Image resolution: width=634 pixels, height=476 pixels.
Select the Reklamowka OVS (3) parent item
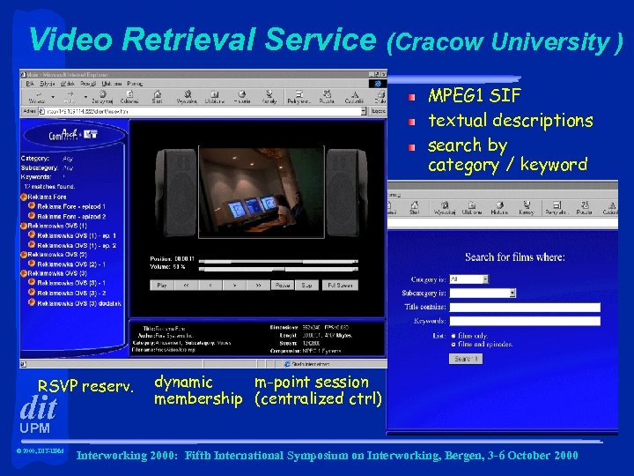pos(54,273)
